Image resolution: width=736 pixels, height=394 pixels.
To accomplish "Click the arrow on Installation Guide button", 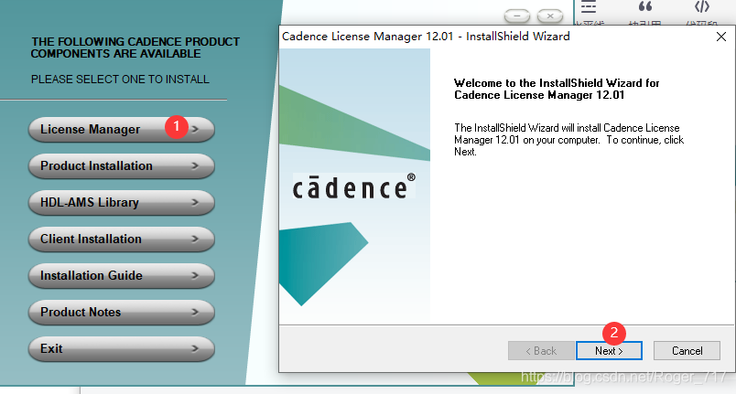I will coord(195,275).
